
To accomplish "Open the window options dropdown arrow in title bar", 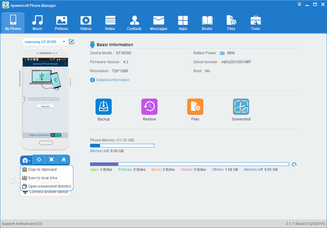I will pyautogui.click(x=299, y=4).
